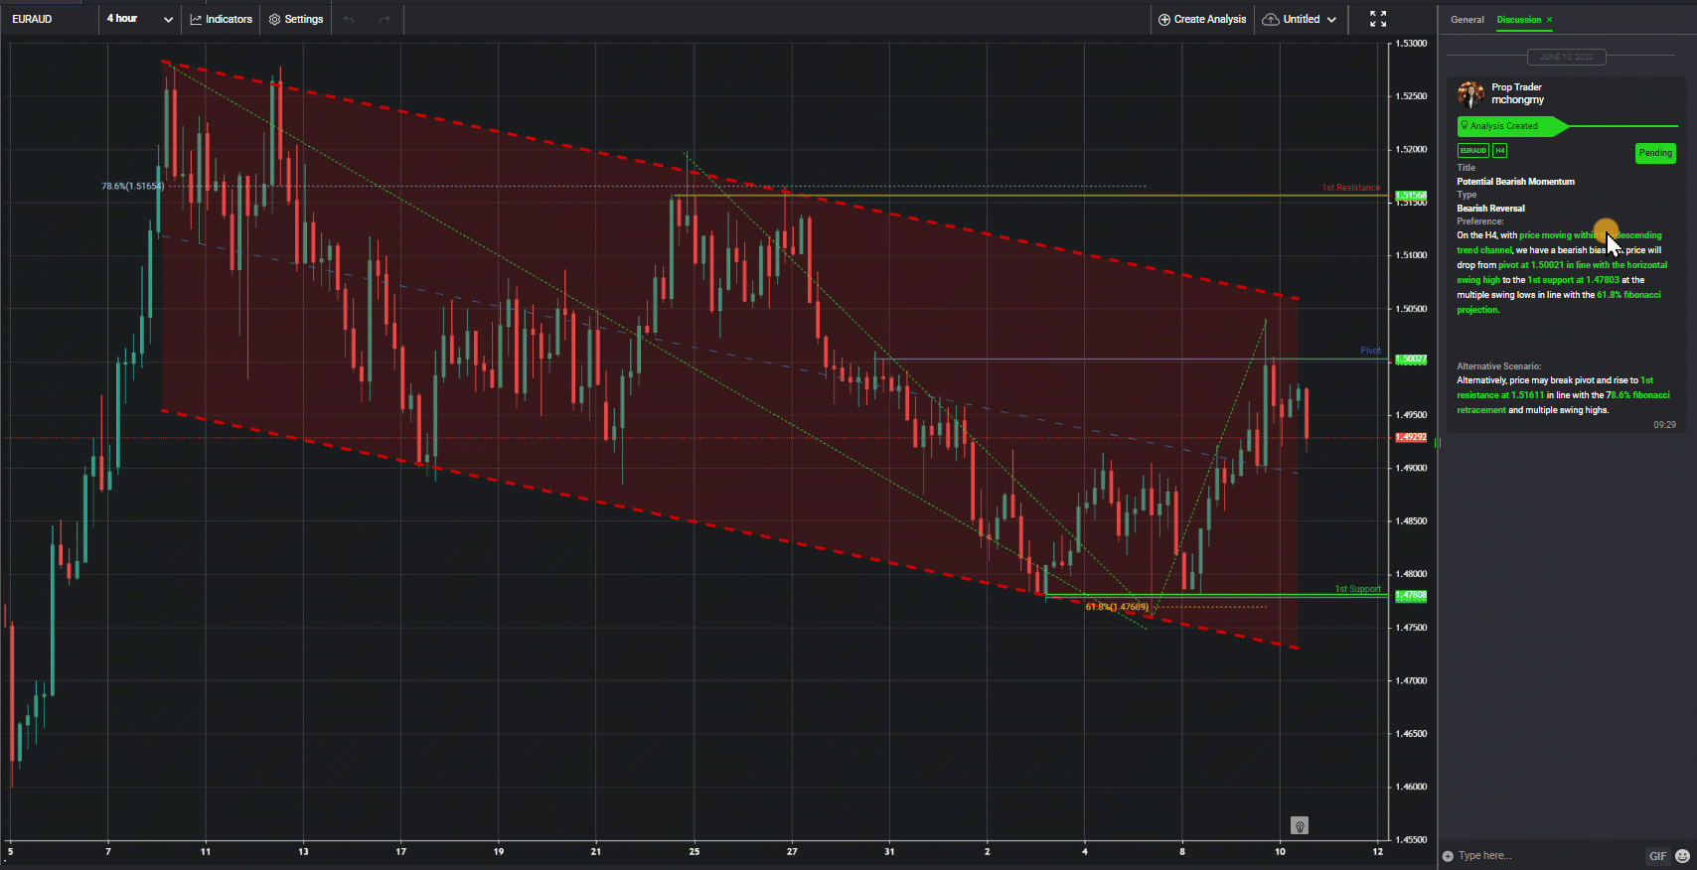Open the Untitled layout dropdown
This screenshot has height=870, width=1697.
click(x=1300, y=19)
